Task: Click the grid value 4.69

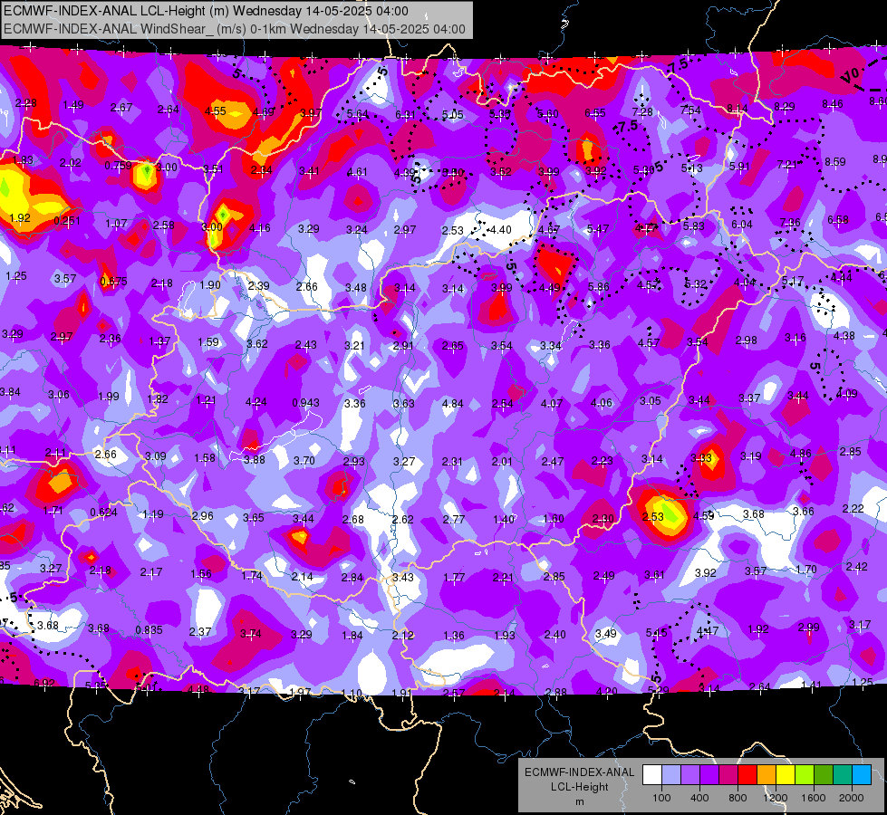Action: coord(264,111)
